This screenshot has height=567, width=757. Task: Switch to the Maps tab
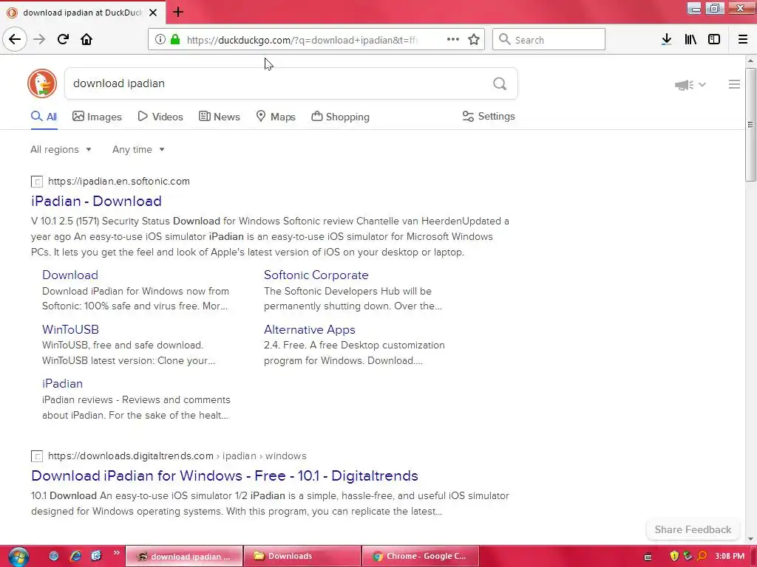pos(275,117)
